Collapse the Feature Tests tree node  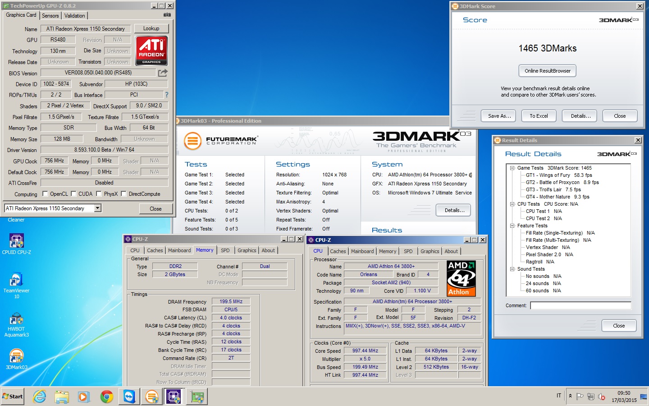pyautogui.click(x=512, y=226)
